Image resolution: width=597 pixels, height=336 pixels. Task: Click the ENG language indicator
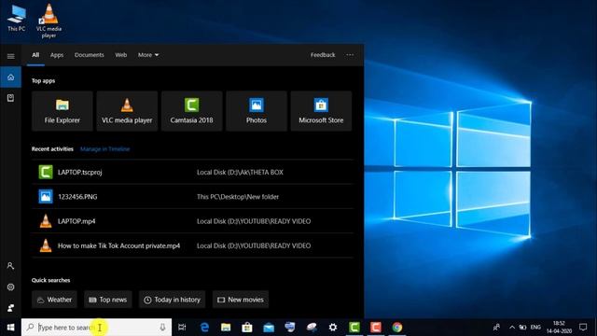535,328
